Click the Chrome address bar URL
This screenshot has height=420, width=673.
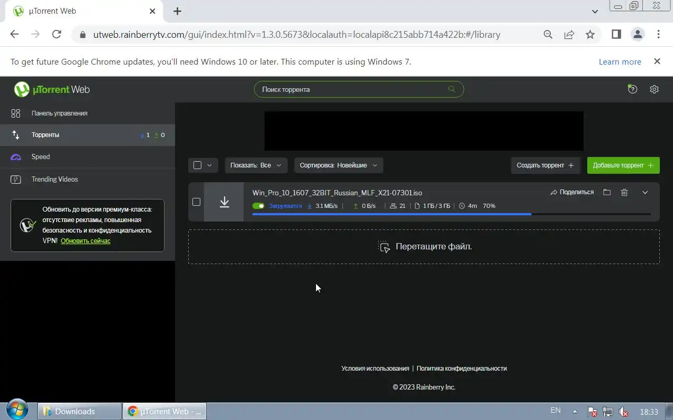[297, 35]
